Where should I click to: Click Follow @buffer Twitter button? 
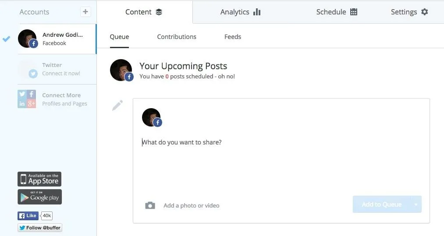[40, 228]
